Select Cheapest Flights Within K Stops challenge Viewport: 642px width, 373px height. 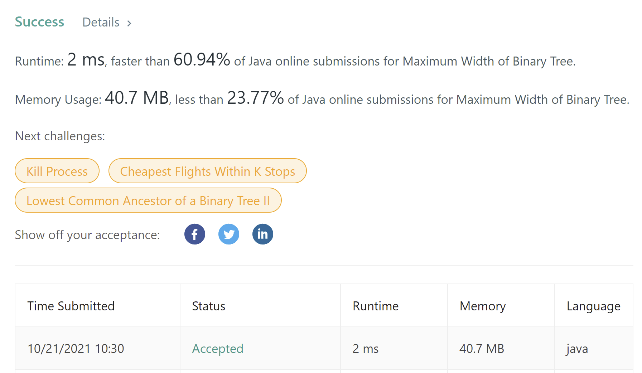click(207, 171)
